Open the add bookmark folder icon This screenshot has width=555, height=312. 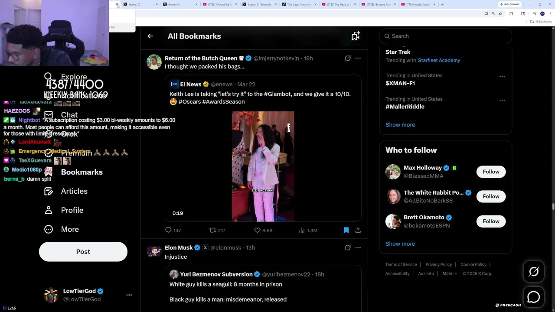point(356,36)
